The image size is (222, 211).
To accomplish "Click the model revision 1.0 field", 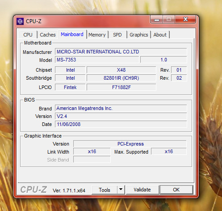I will 163,60.
